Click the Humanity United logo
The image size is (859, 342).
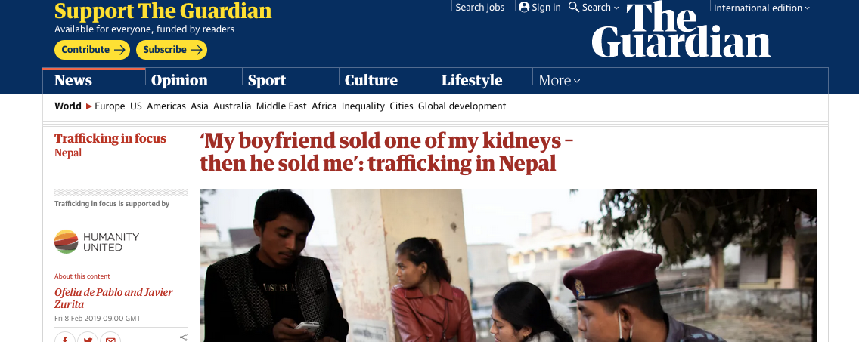[x=97, y=242]
